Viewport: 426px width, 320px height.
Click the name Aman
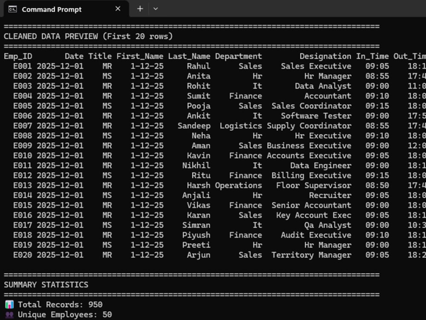click(x=201, y=145)
